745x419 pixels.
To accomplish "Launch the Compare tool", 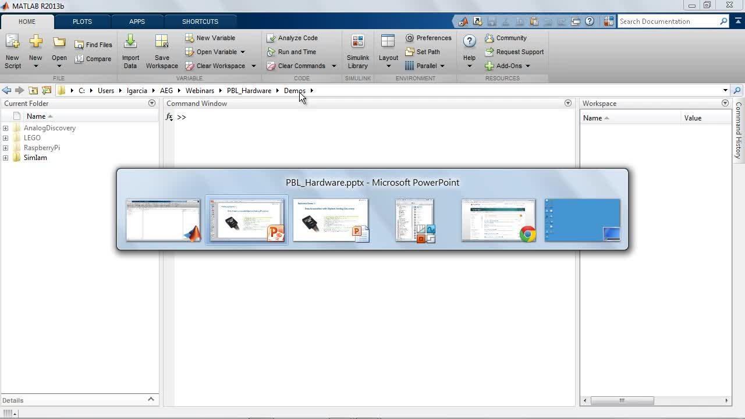I will pos(93,59).
